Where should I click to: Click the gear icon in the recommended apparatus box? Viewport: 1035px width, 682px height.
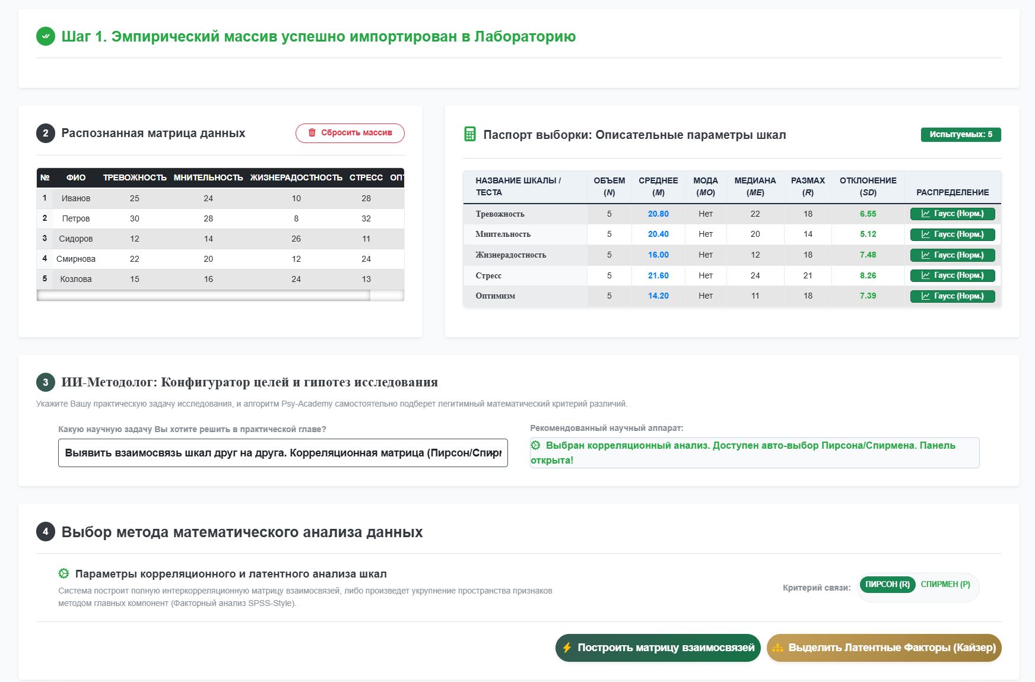tap(536, 445)
